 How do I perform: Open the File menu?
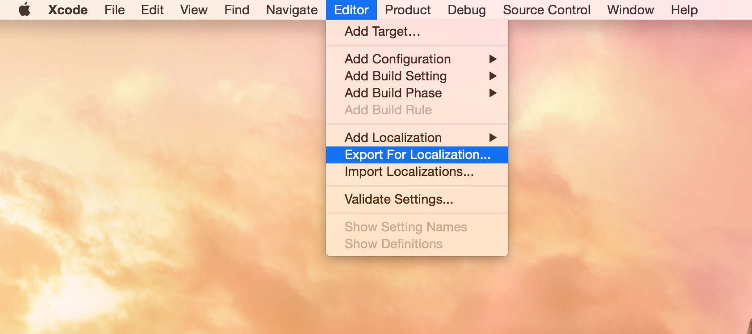tap(115, 10)
